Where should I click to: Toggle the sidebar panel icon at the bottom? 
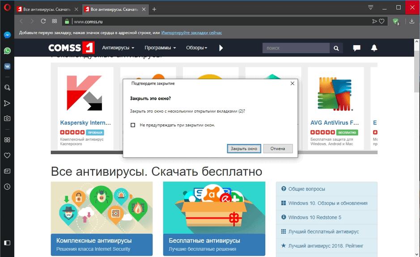7,243
